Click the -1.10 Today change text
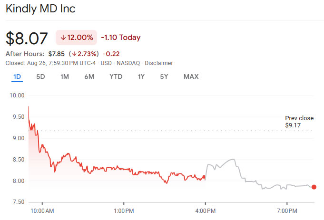The width and height of the screenshot is (324, 220). tap(121, 38)
